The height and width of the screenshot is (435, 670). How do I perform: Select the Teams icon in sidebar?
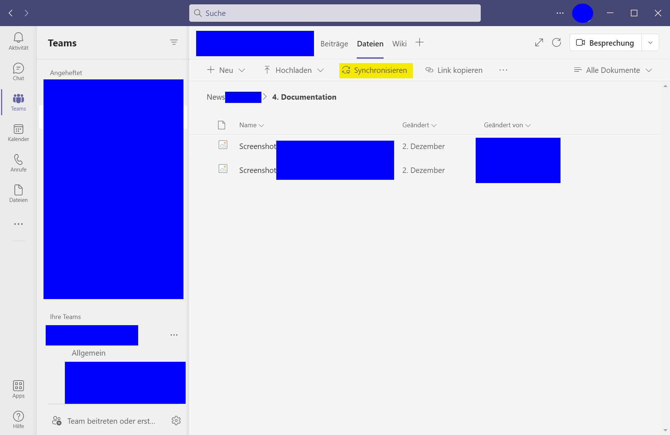click(18, 102)
